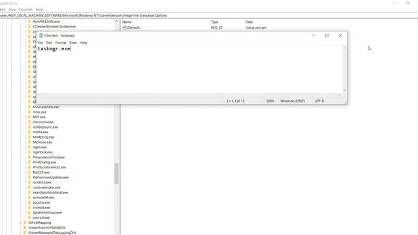The image size is (418, 235).
Task: Open the Notepad File menu
Action: [40, 42]
